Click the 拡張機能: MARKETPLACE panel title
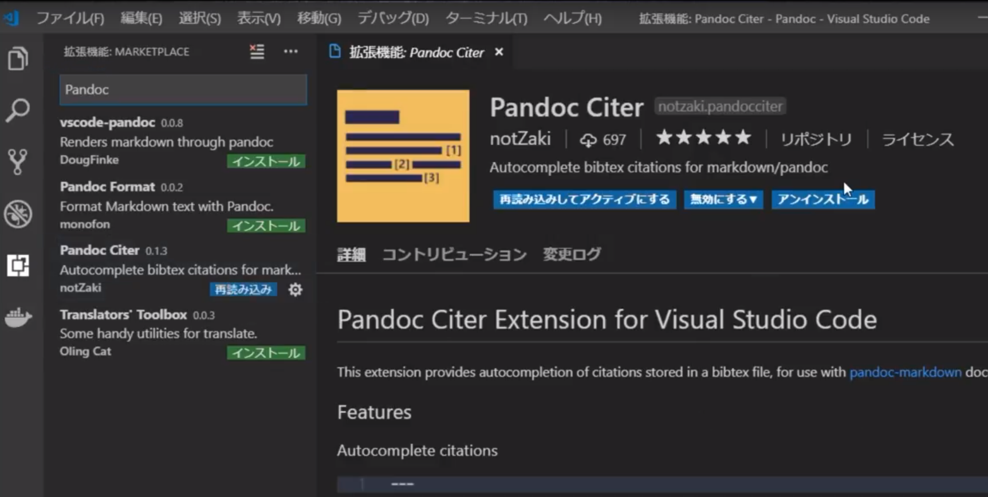The width and height of the screenshot is (988, 497). (x=126, y=52)
